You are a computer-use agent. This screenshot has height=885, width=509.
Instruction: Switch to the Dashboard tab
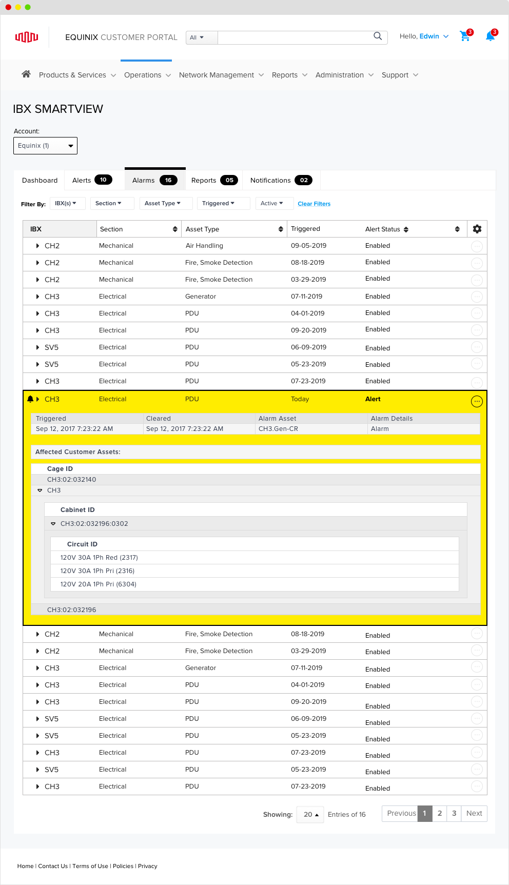(x=40, y=180)
